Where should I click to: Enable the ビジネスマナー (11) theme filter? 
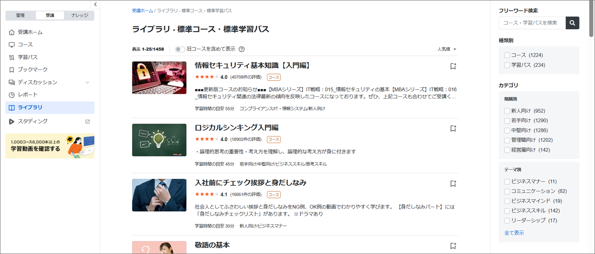(507, 182)
